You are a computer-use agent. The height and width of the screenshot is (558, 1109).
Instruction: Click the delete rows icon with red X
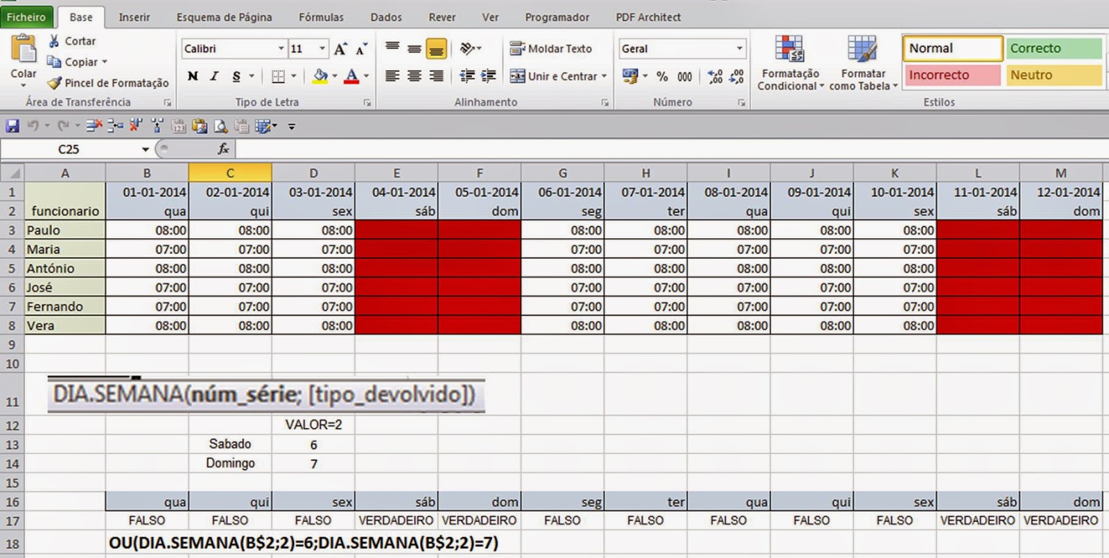click(94, 125)
